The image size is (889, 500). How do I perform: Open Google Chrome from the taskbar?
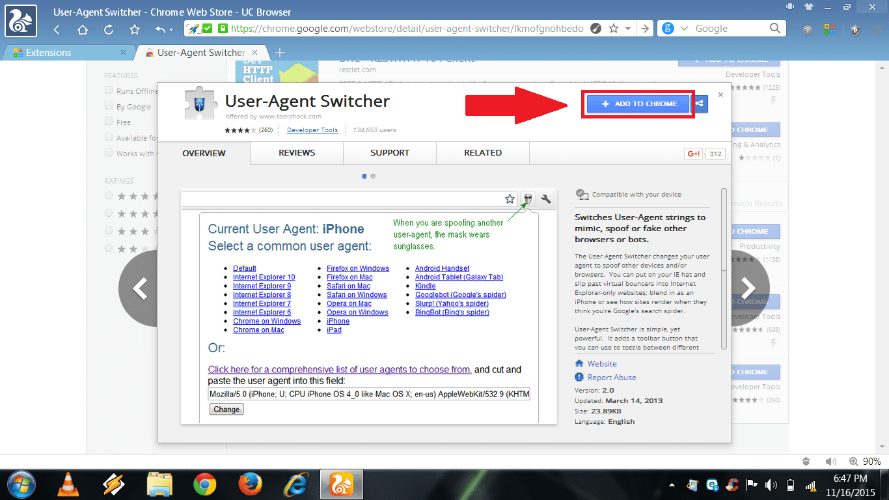(x=205, y=484)
